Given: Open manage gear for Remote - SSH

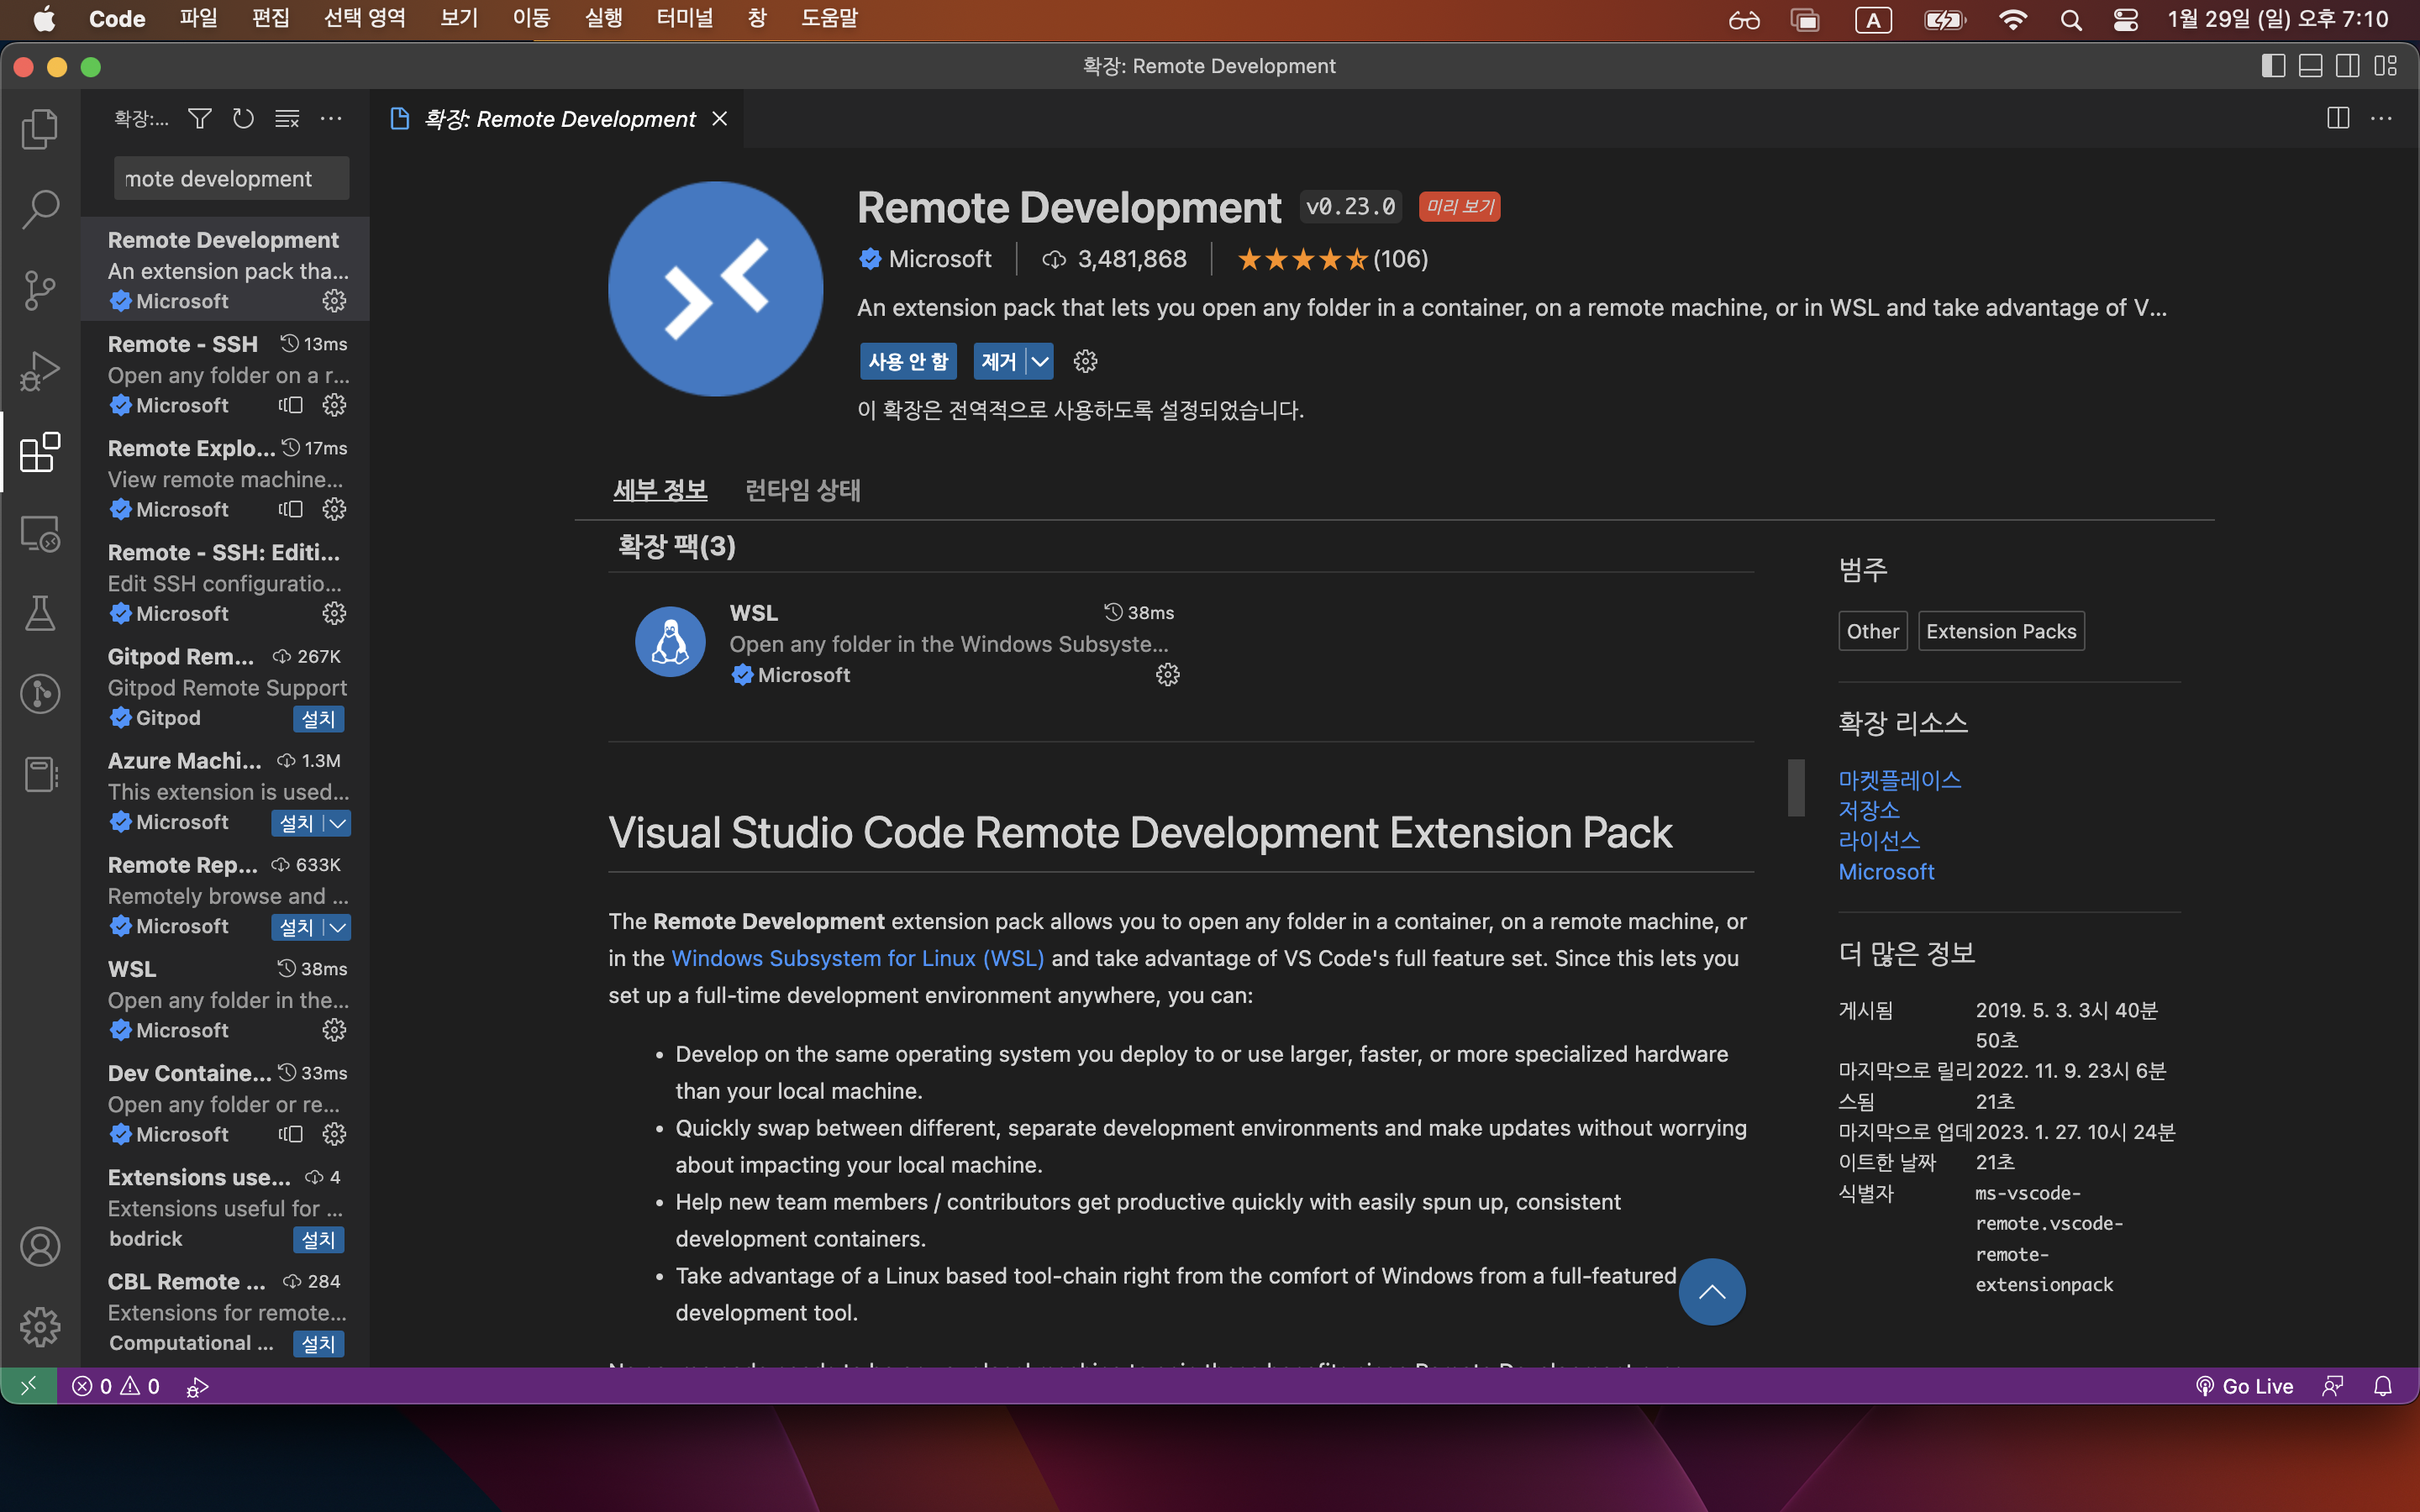Looking at the screenshot, I should 334,405.
